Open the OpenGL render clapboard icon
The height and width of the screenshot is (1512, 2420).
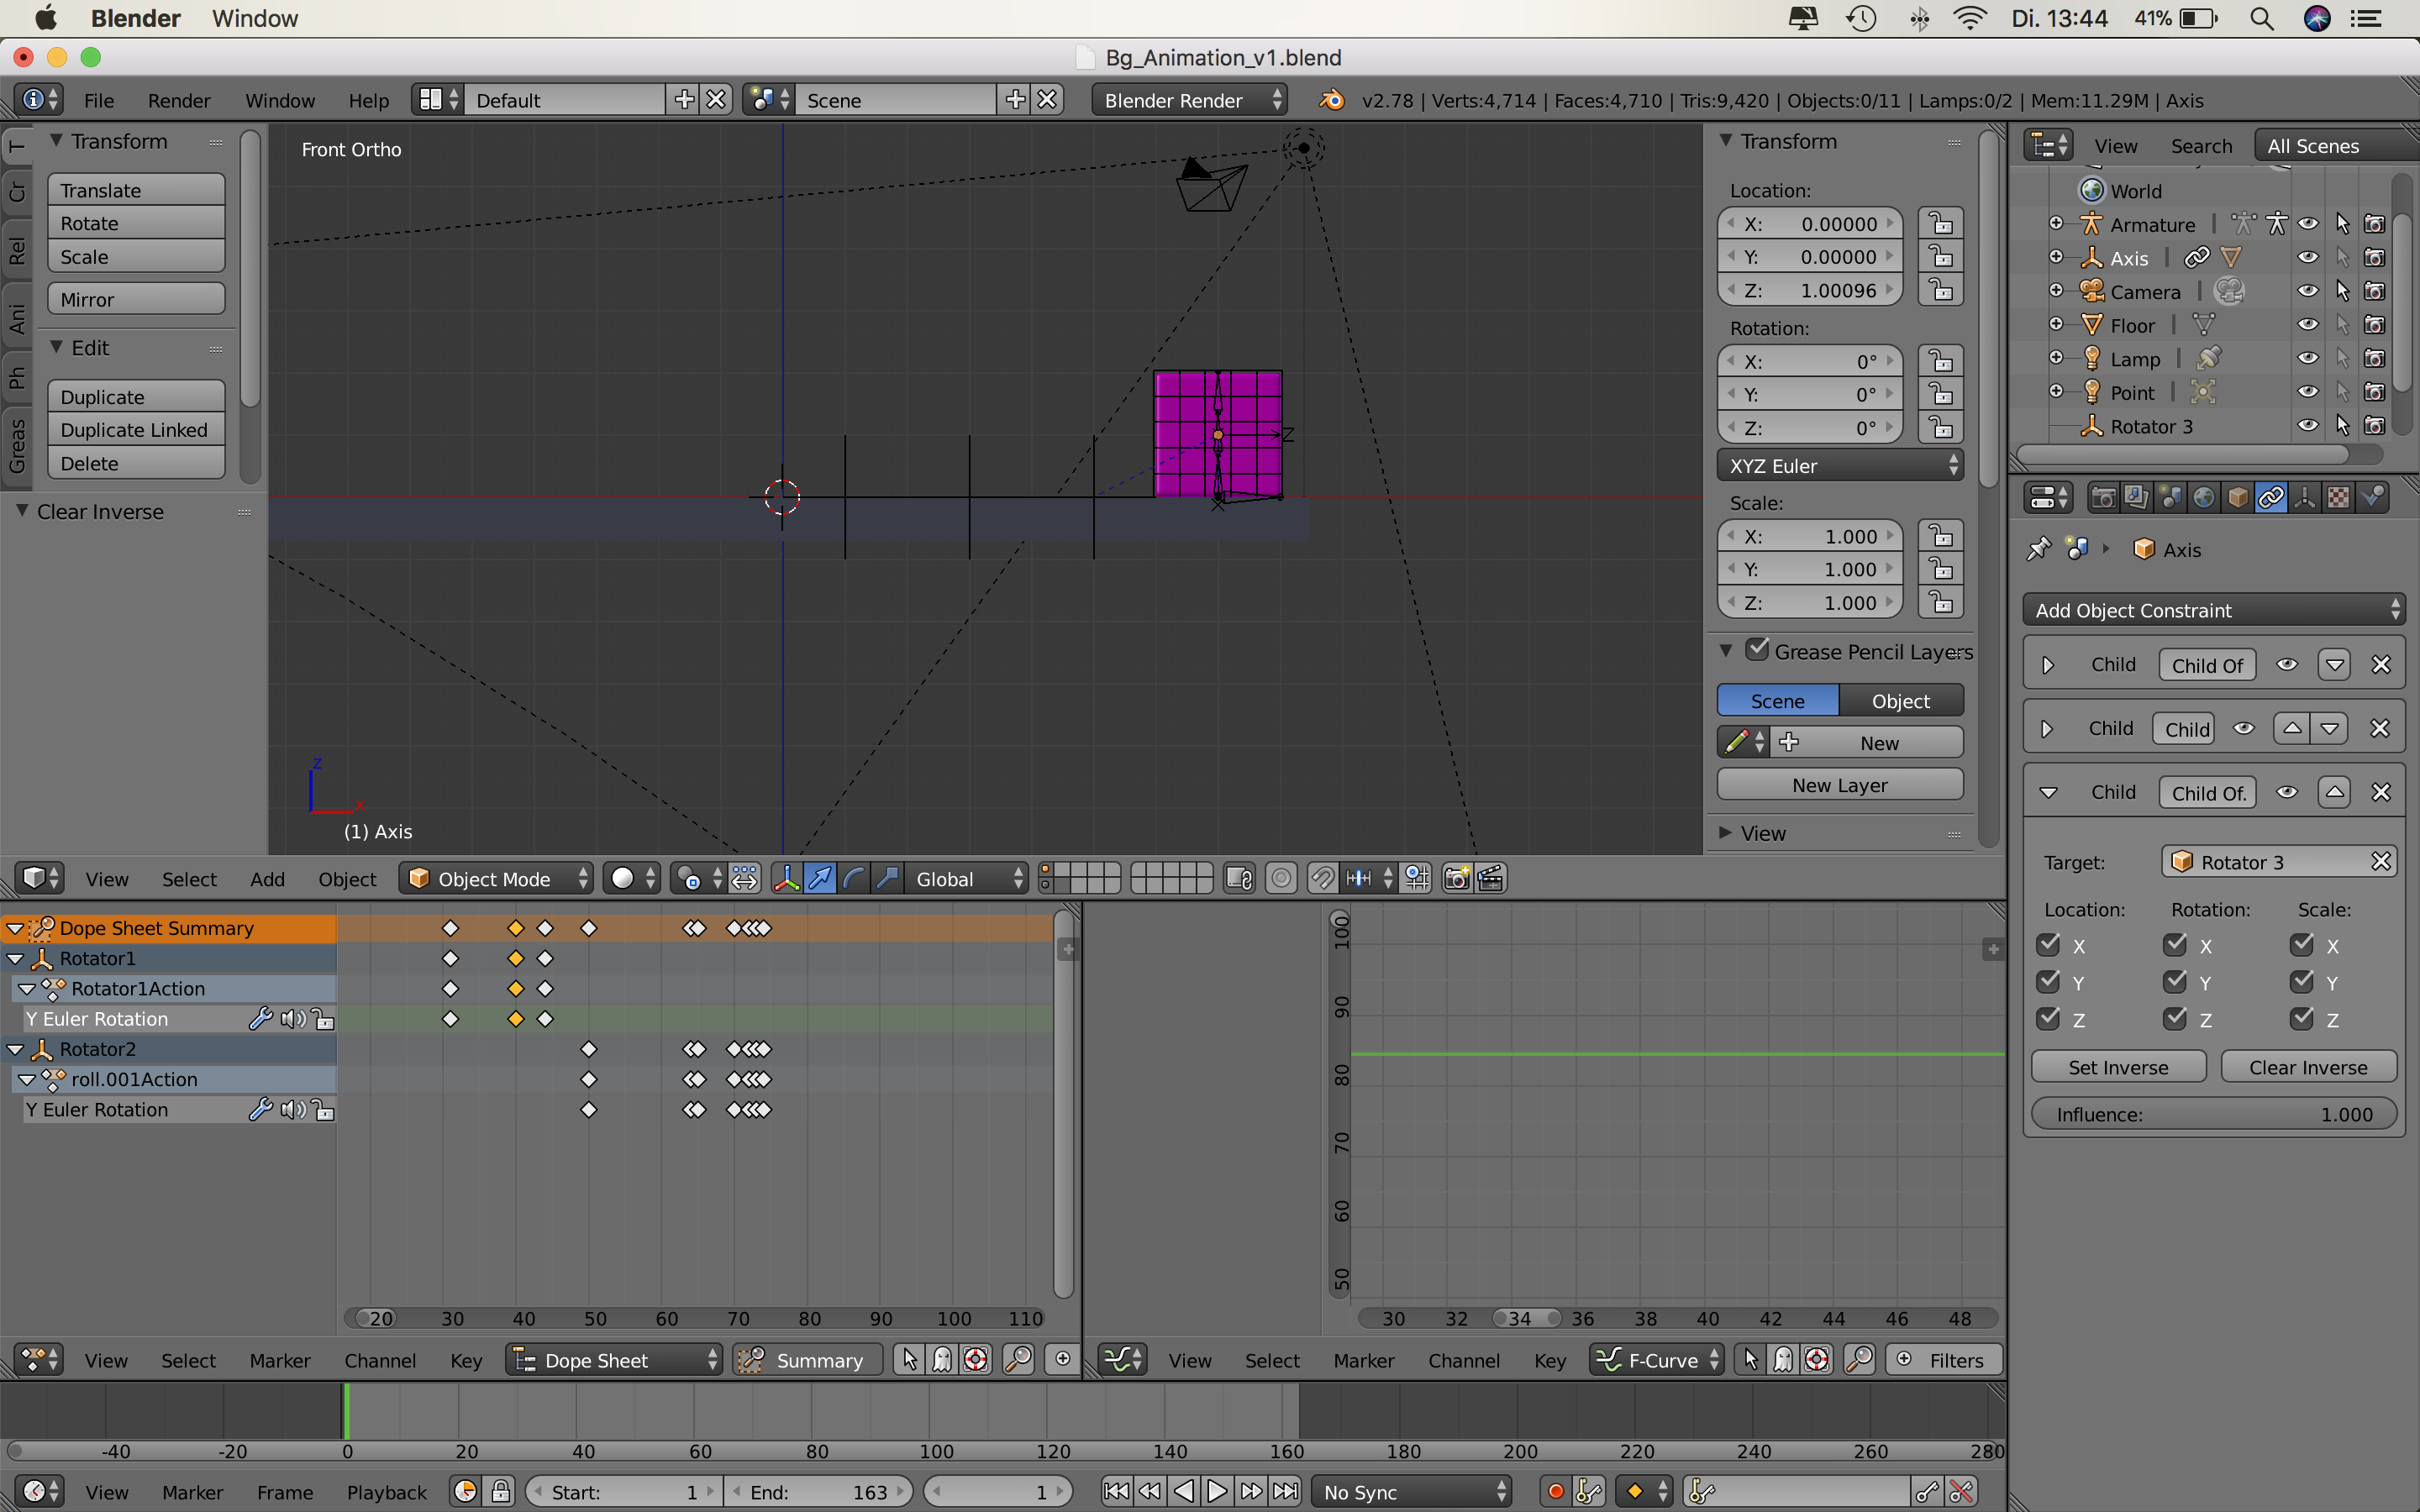point(1490,877)
